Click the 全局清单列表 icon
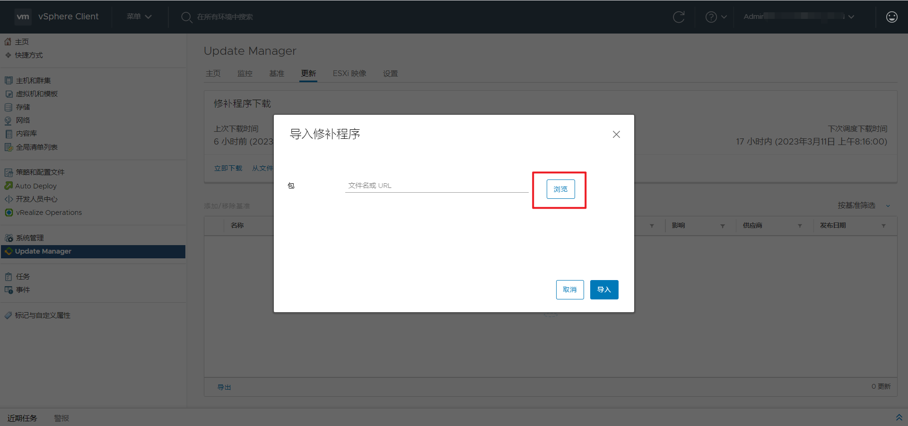Image resolution: width=908 pixels, height=426 pixels. pyautogui.click(x=9, y=147)
